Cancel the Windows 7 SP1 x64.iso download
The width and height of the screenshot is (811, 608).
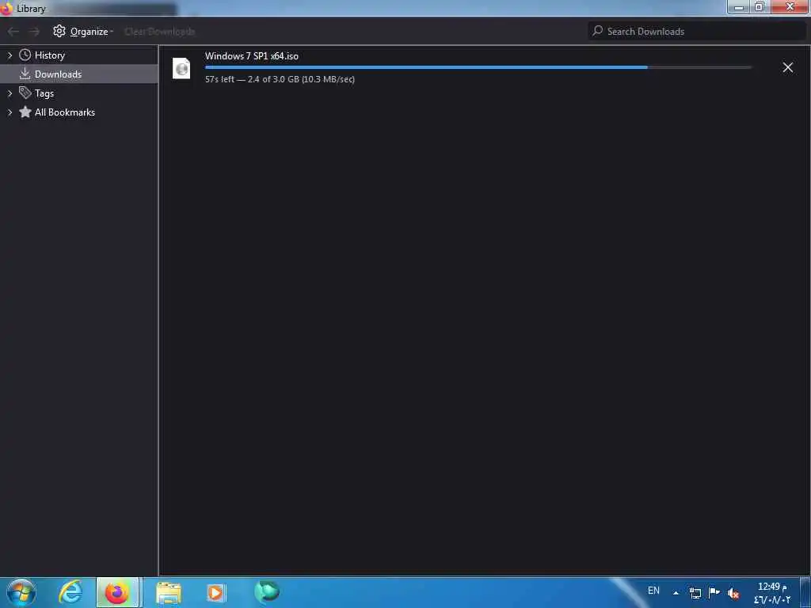tap(788, 68)
